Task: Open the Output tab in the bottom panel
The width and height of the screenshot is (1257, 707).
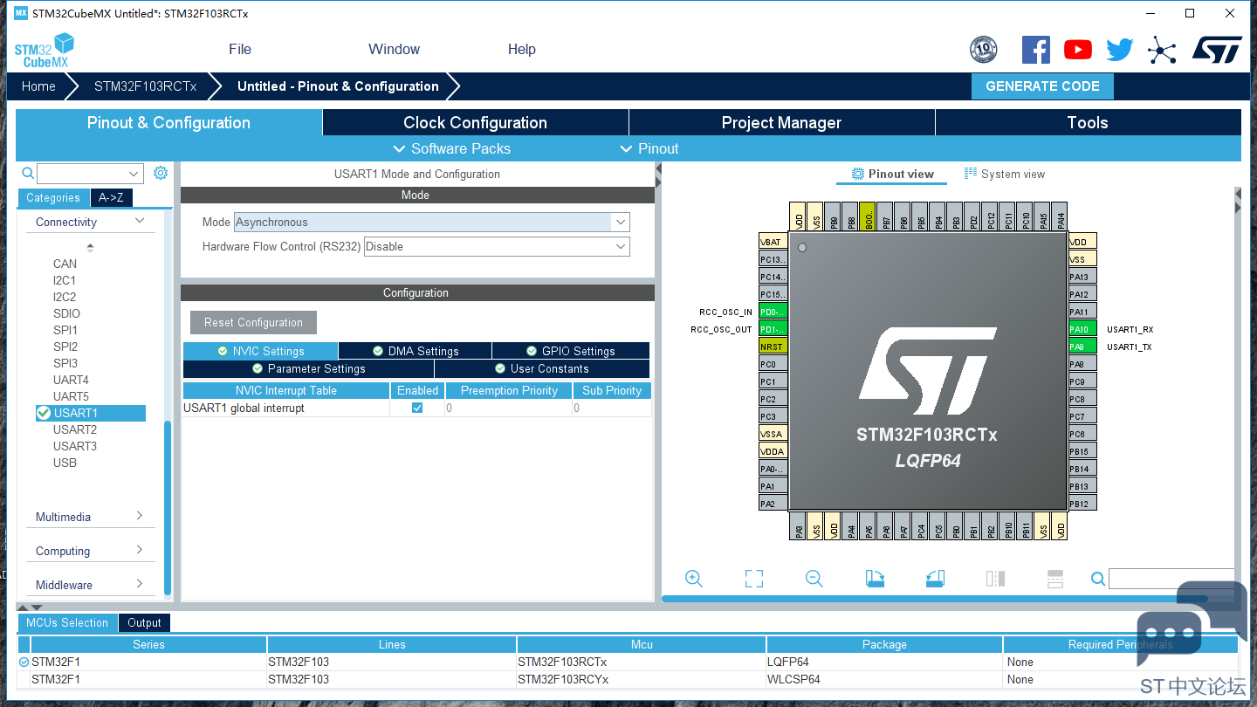Action: [x=144, y=622]
